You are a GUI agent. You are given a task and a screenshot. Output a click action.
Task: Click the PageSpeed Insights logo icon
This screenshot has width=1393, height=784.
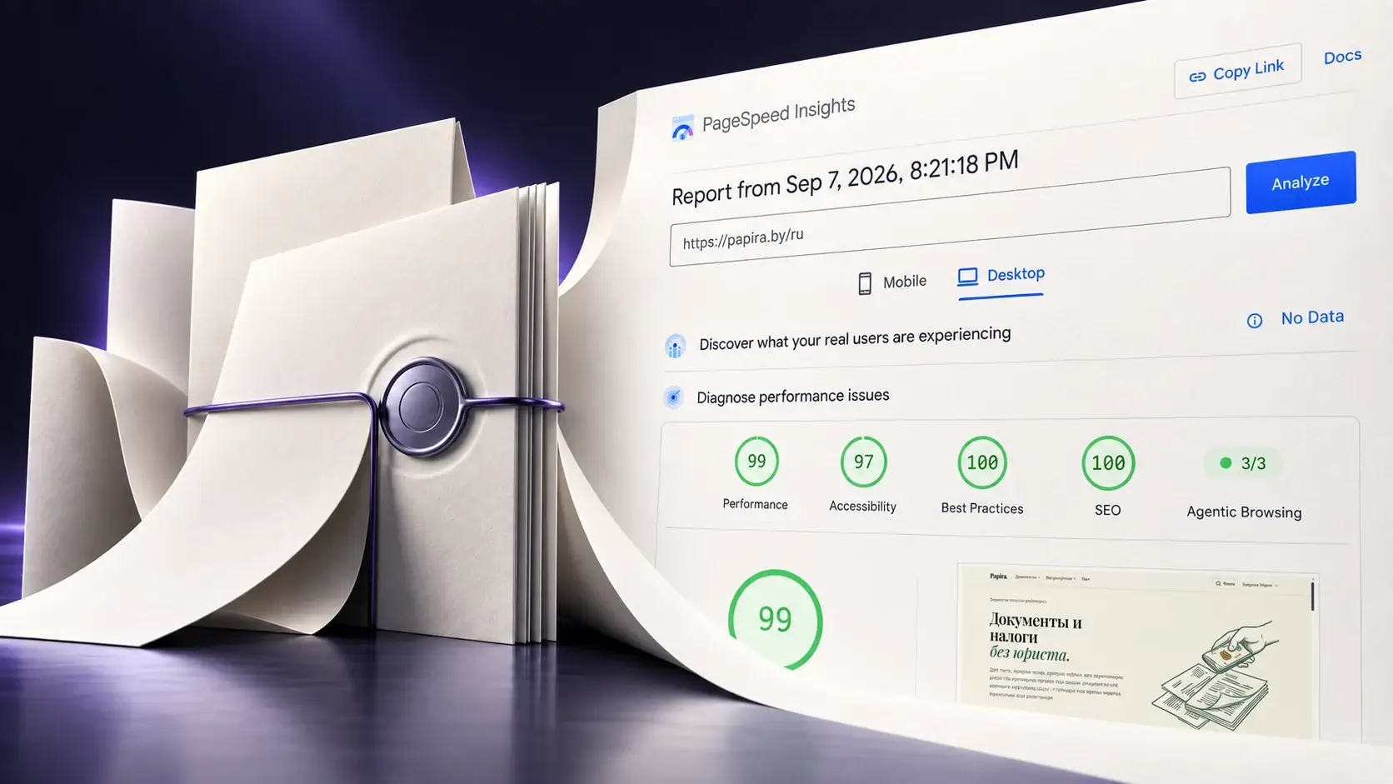point(682,128)
